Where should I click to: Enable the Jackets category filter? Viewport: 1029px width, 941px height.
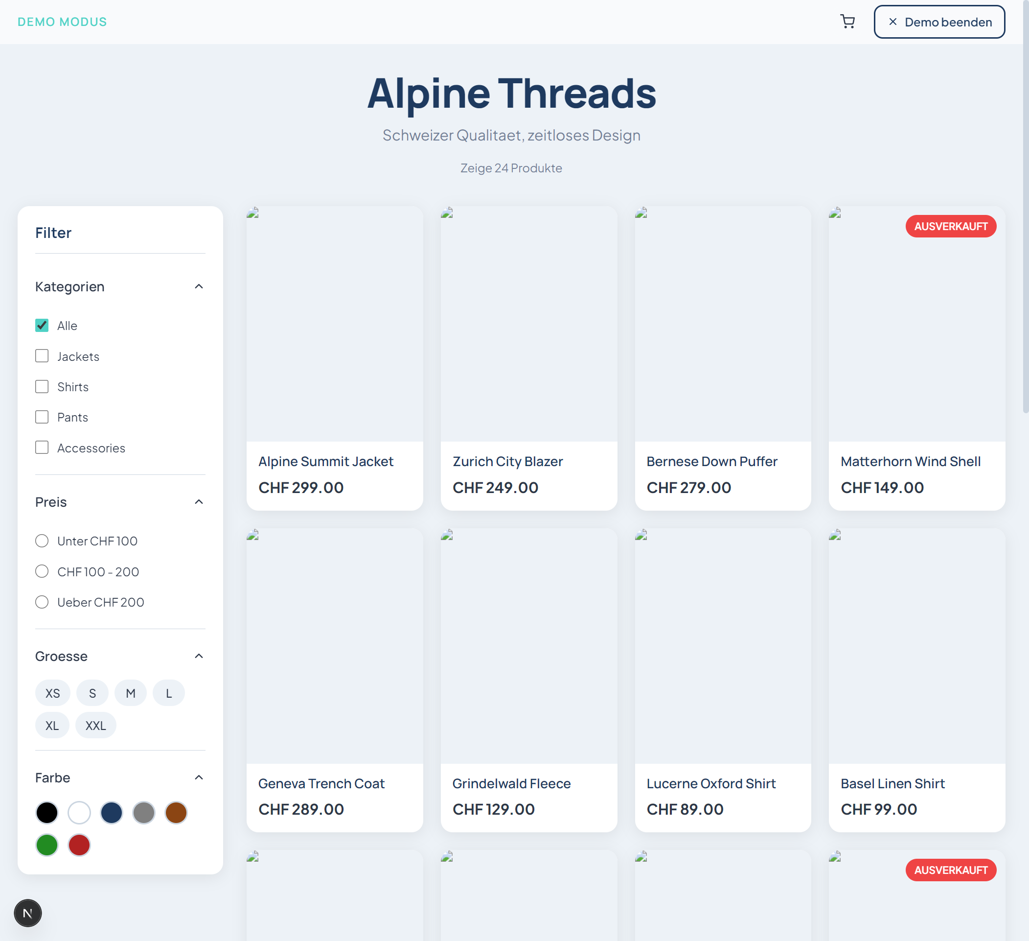point(42,355)
